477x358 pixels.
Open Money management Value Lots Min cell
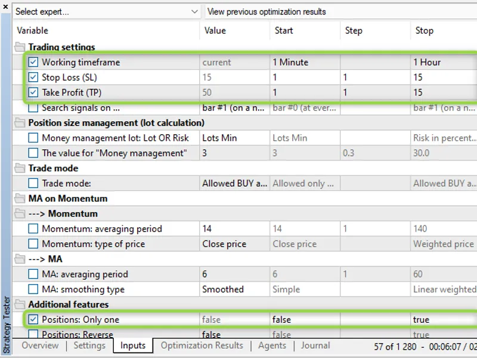click(x=235, y=138)
